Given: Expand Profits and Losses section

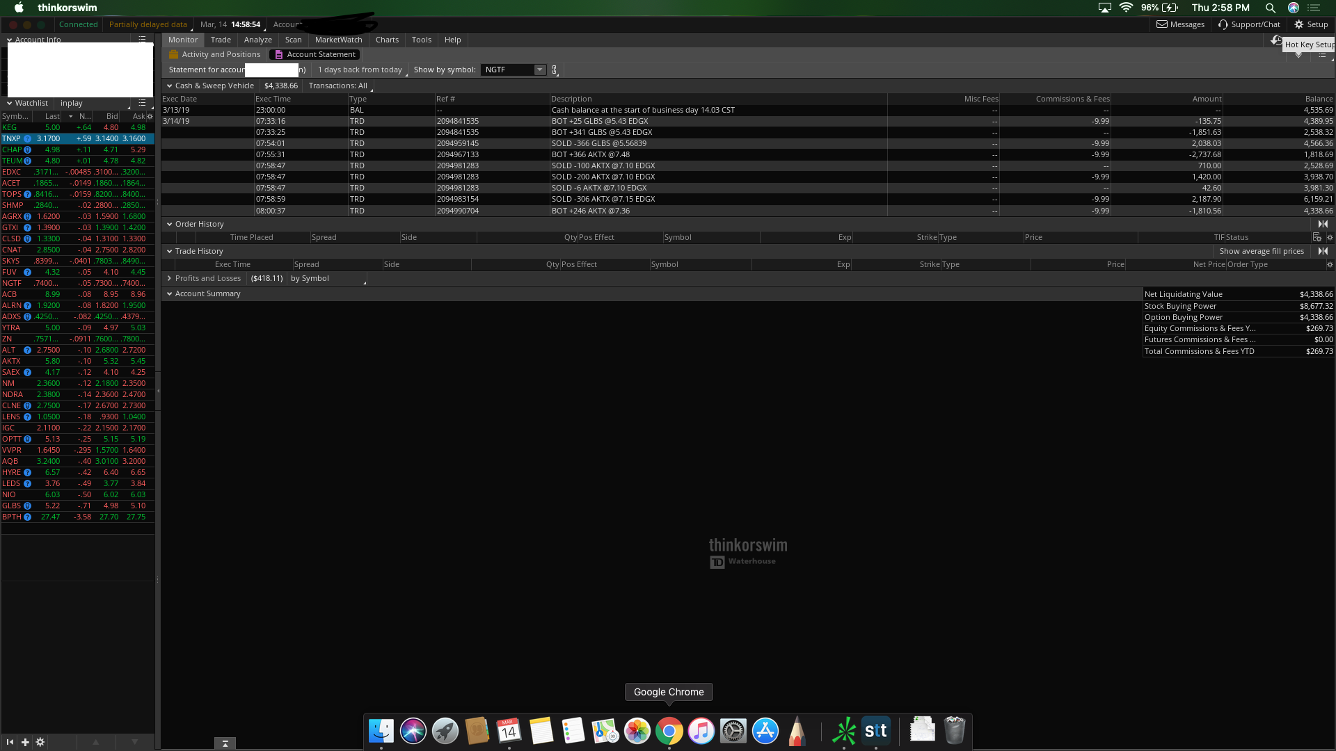Looking at the screenshot, I should (x=169, y=278).
